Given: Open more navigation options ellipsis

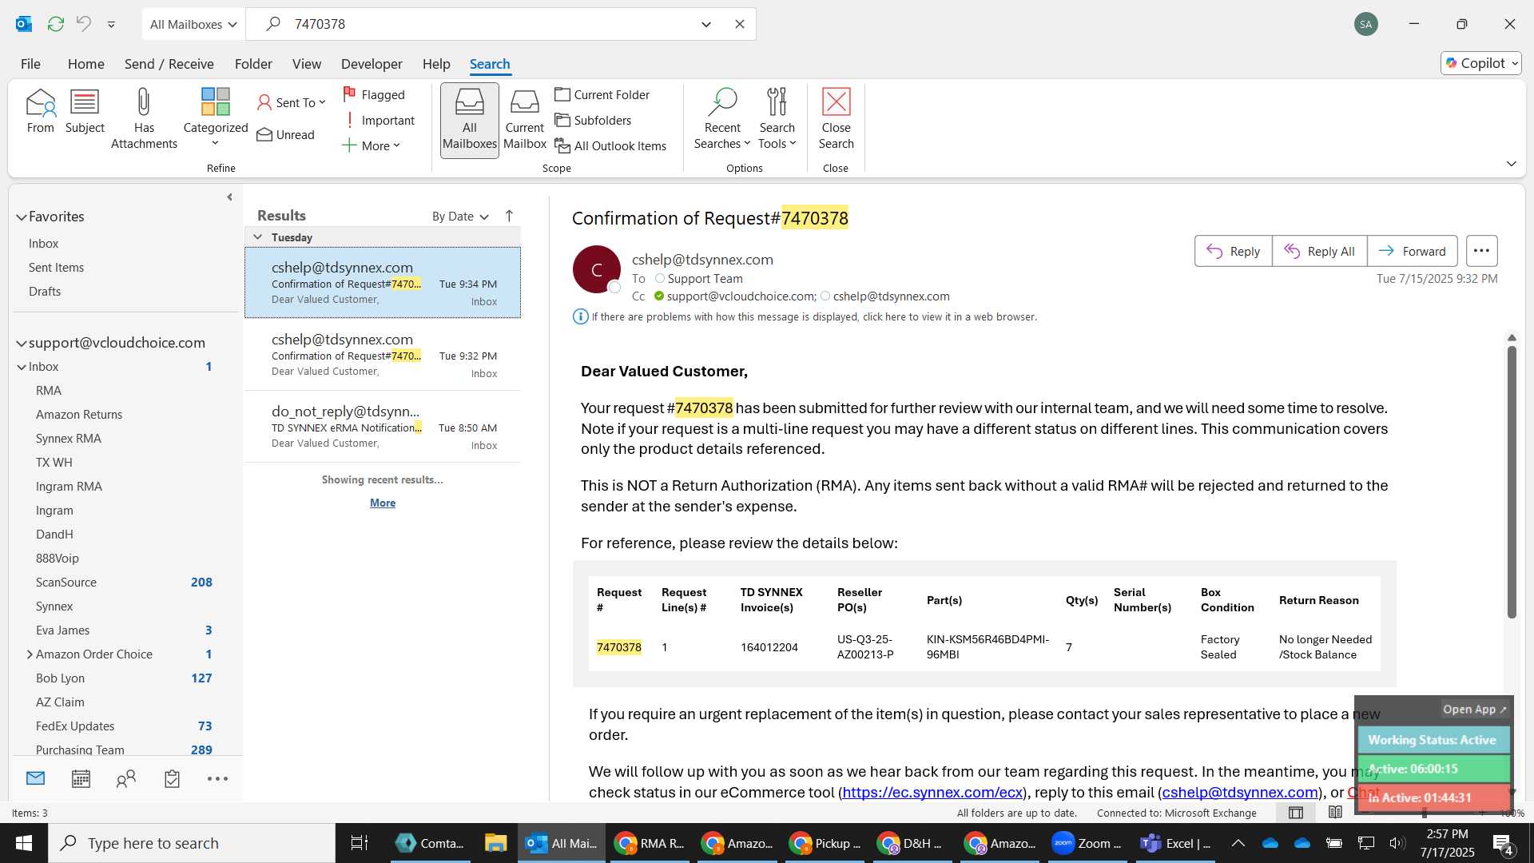Looking at the screenshot, I should click(x=217, y=778).
